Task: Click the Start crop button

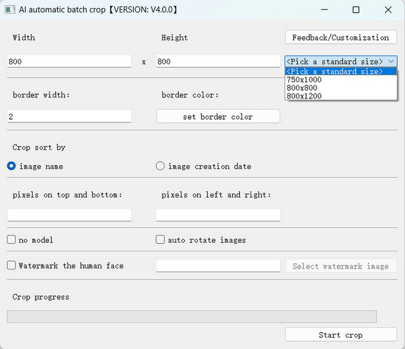Action: click(341, 335)
